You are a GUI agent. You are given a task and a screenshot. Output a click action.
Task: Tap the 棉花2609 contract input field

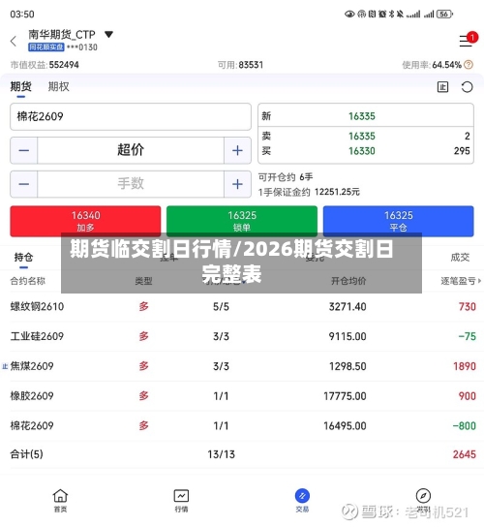point(131,116)
